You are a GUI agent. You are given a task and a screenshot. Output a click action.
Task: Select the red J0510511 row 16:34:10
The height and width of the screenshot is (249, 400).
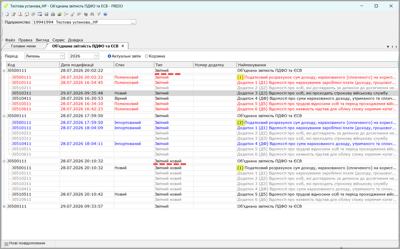pos(205,104)
